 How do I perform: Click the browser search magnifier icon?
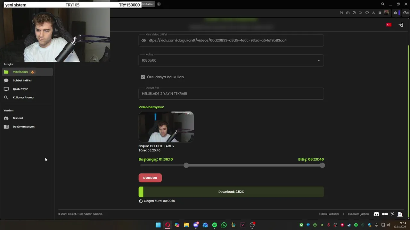pyautogui.click(x=383, y=4)
